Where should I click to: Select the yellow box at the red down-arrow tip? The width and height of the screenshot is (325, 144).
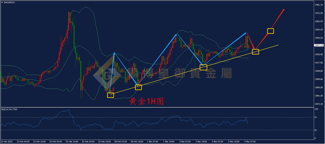255,52
